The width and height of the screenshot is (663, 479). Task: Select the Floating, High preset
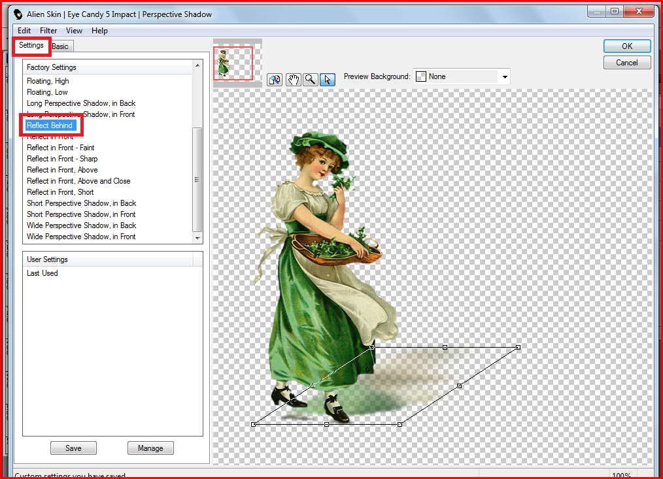tap(48, 81)
